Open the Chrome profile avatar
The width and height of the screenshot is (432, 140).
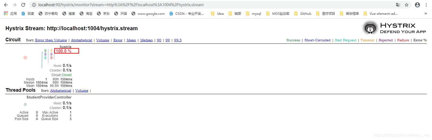417,5
